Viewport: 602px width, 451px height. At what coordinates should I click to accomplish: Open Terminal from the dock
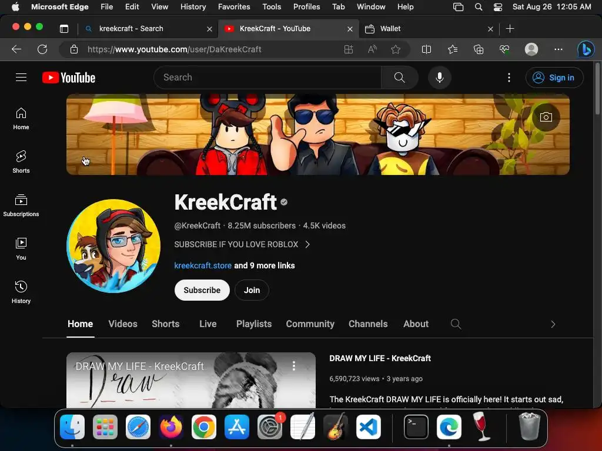416,427
